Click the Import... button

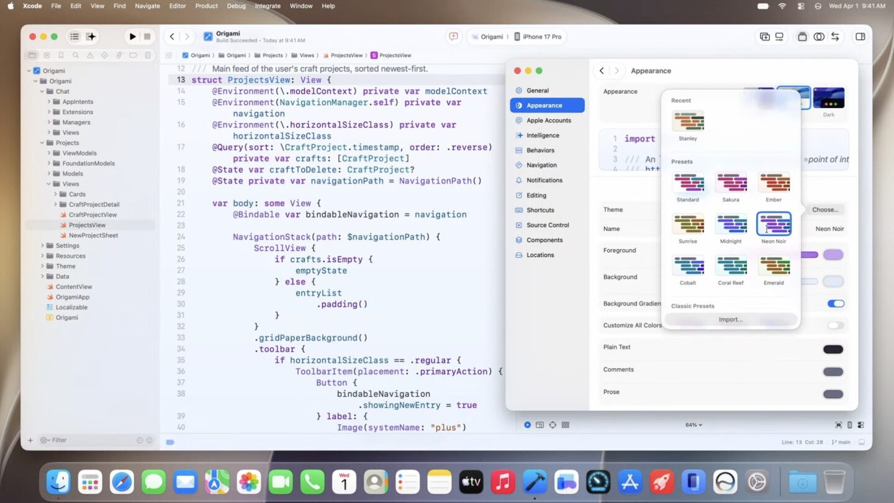pyautogui.click(x=731, y=319)
